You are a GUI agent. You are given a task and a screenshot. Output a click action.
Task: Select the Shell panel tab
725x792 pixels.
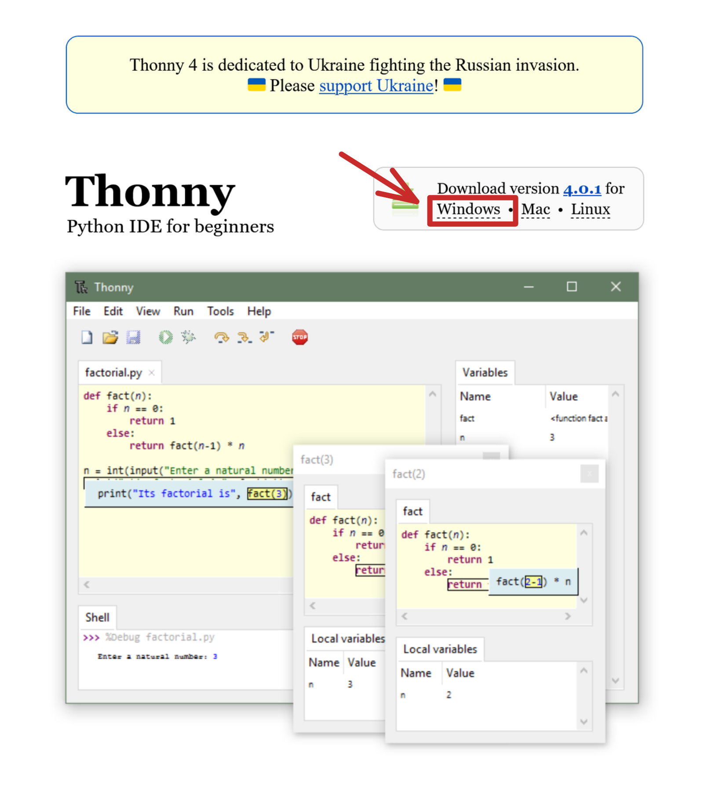pyautogui.click(x=97, y=618)
